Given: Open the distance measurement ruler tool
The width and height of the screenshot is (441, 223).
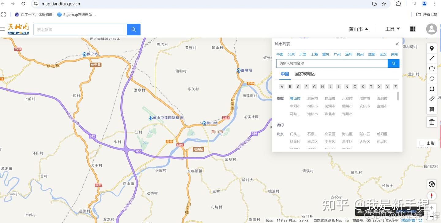Looking at the screenshot, I should [x=432, y=99].
